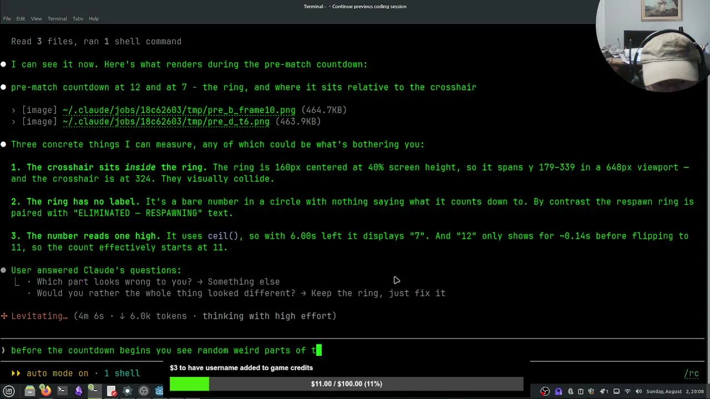Image resolution: width=710 pixels, height=399 pixels.
Task: Click the purple tray applet icon
Action: (x=559, y=391)
